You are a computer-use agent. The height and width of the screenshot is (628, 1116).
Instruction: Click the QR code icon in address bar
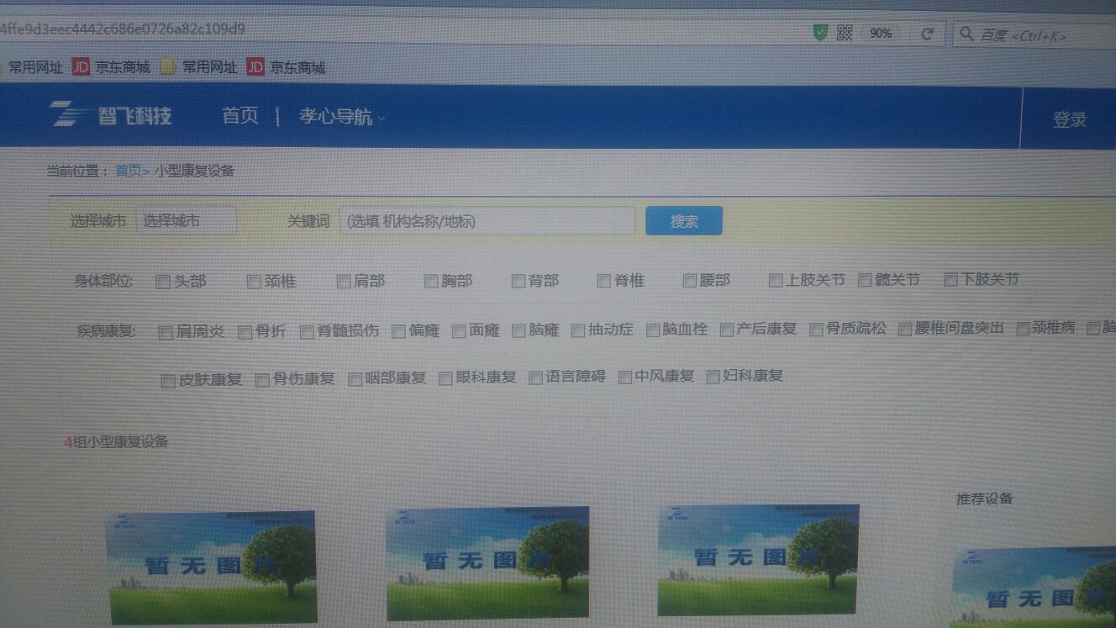click(845, 33)
